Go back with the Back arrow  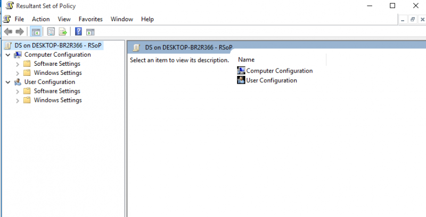(8, 32)
